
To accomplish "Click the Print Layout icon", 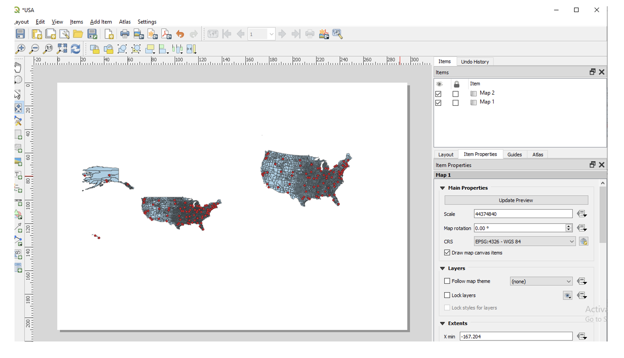I will pos(125,34).
